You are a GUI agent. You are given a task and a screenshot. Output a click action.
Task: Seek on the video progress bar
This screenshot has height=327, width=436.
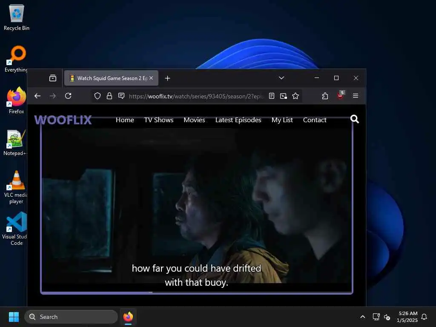(x=197, y=292)
